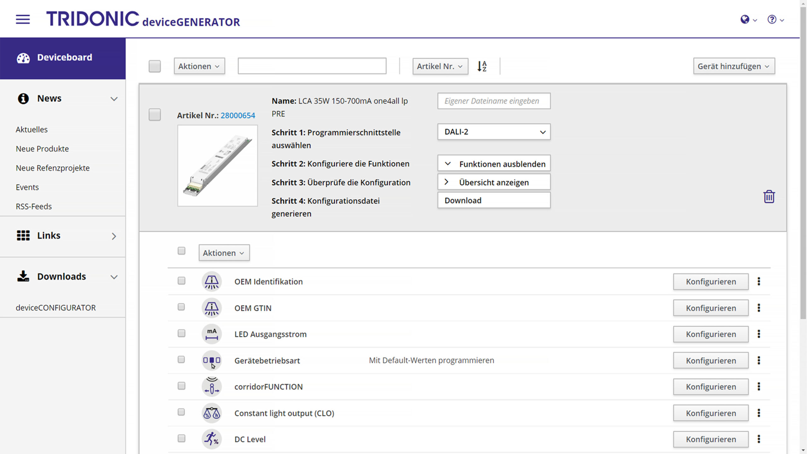Open Neue Produkte in sidebar
Viewport: 807px width, 454px height.
[x=42, y=149]
